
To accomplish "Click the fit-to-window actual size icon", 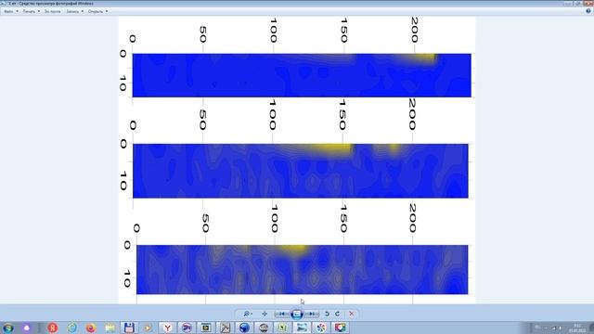I will tap(265, 314).
